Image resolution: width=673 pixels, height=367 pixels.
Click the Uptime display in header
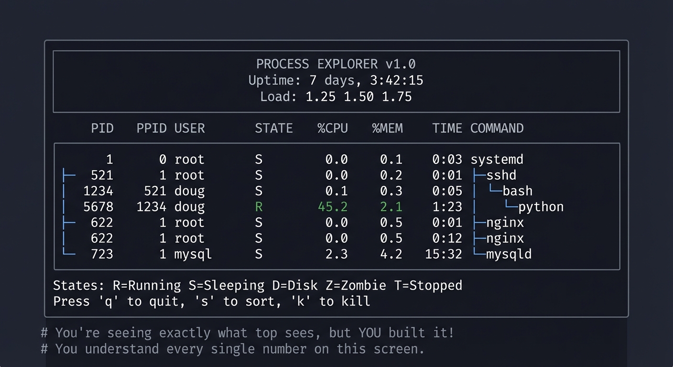336,80
